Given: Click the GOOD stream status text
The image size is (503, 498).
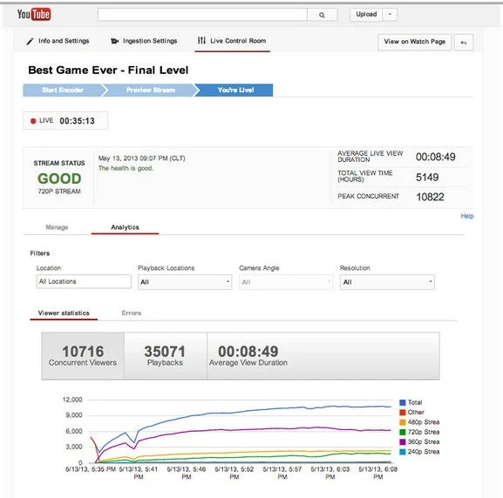Looking at the screenshot, I should (x=59, y=178).
